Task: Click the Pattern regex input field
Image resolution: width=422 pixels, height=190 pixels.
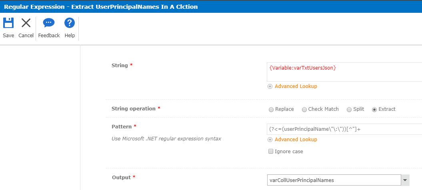Action: click(344, 129)
